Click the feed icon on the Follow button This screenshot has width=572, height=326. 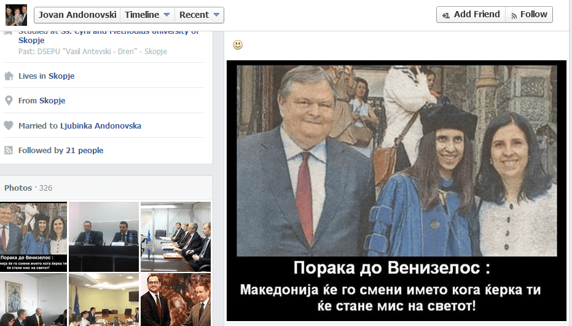(x=514, y=15)
